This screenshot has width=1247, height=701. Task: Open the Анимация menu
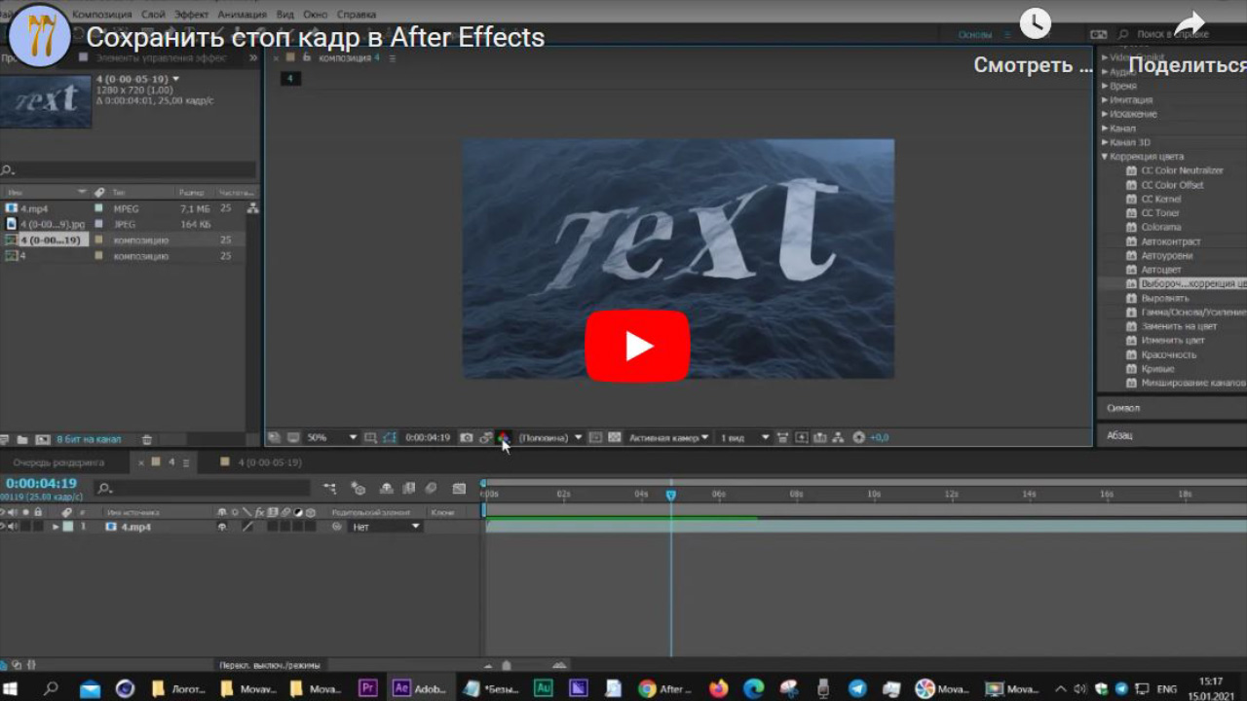click(244, 15)
